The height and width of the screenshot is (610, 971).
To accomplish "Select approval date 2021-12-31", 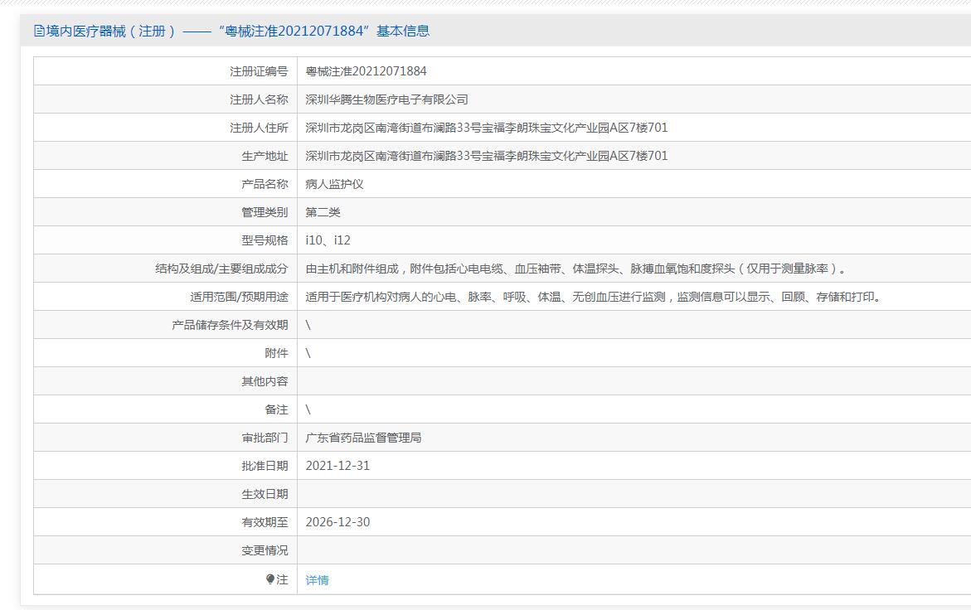I will point(337,465).
